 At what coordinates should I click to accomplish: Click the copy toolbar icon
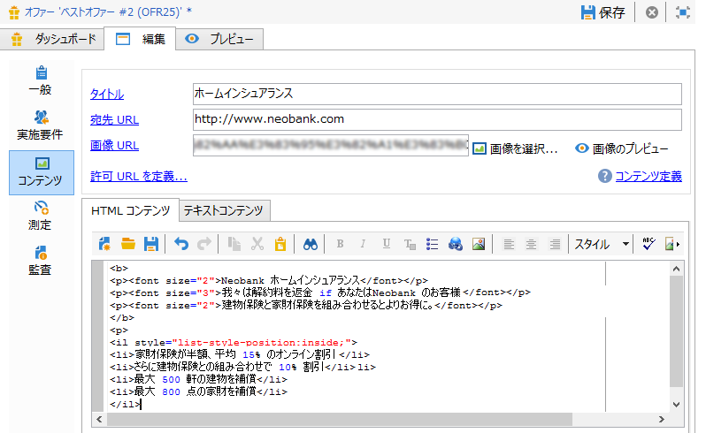[x=234, y=244]
